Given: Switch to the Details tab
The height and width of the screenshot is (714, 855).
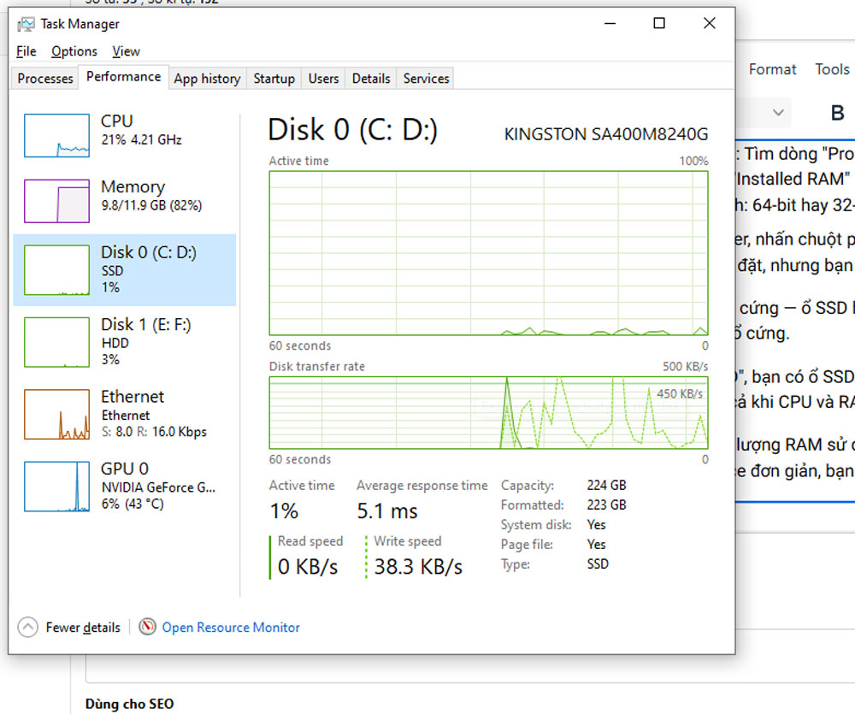Looking at the screenshot, I should [371, 79].
